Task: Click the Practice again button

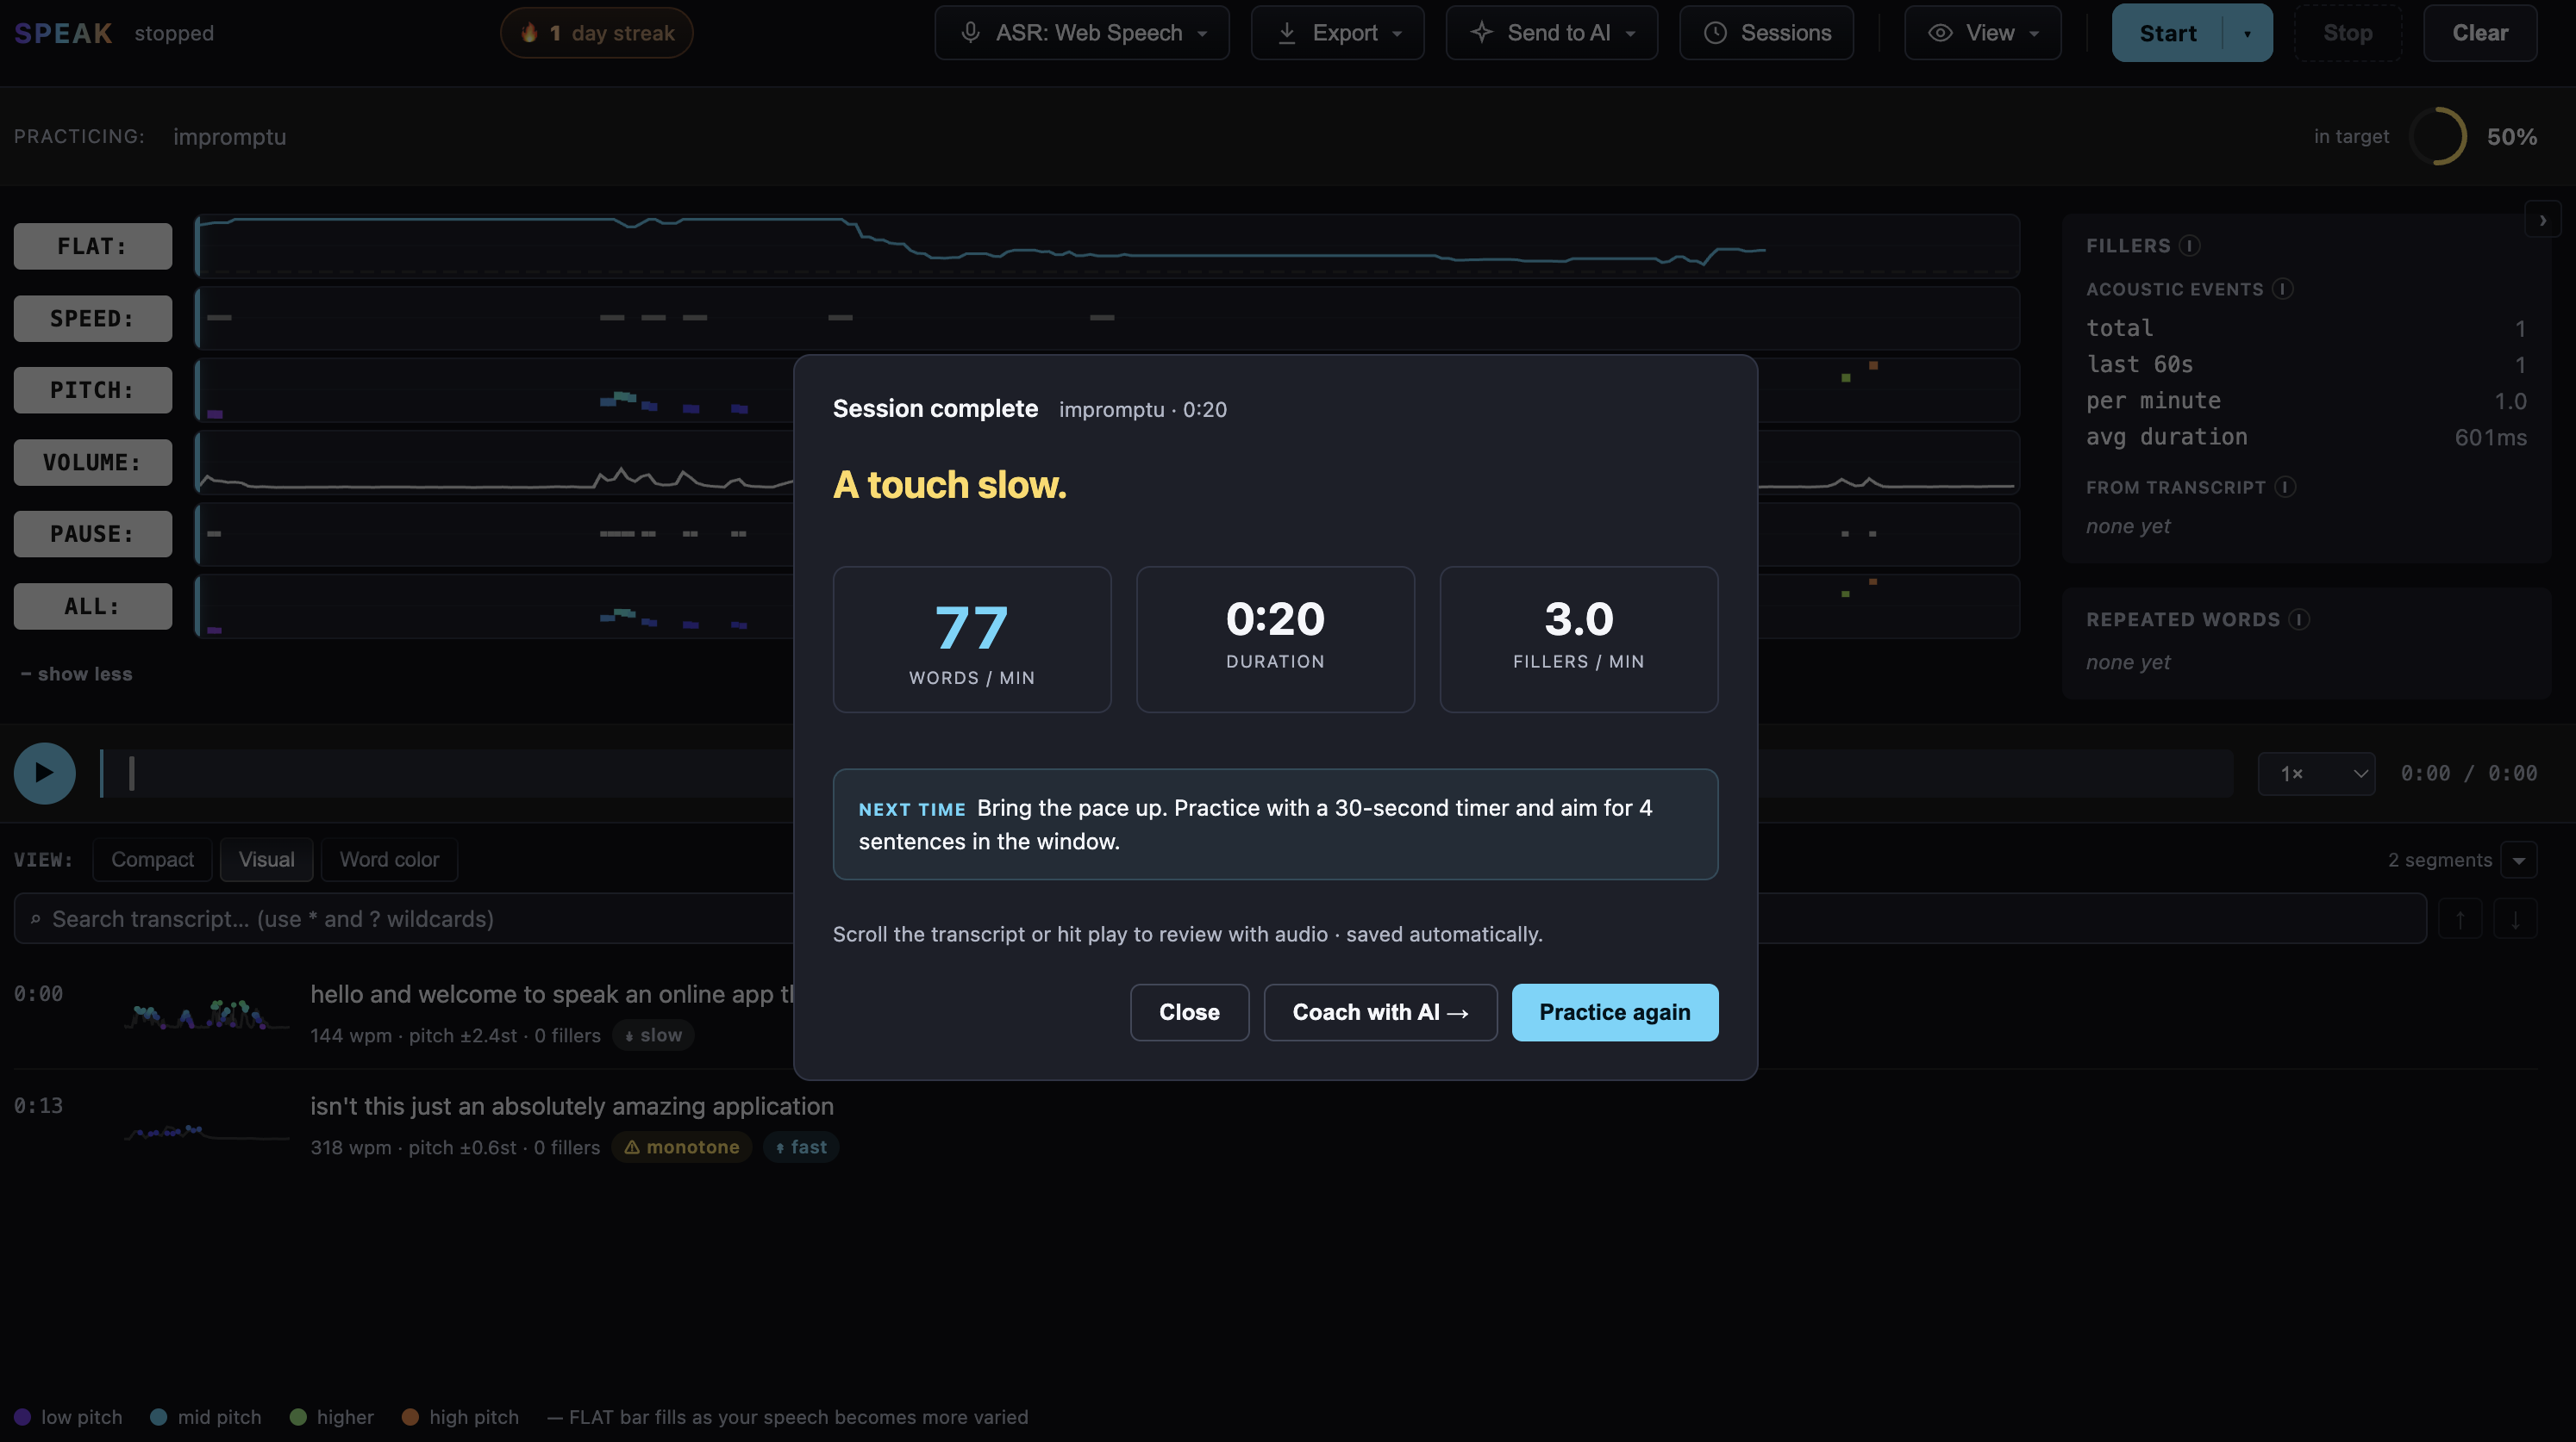Action: (x=1614, y=1012)
